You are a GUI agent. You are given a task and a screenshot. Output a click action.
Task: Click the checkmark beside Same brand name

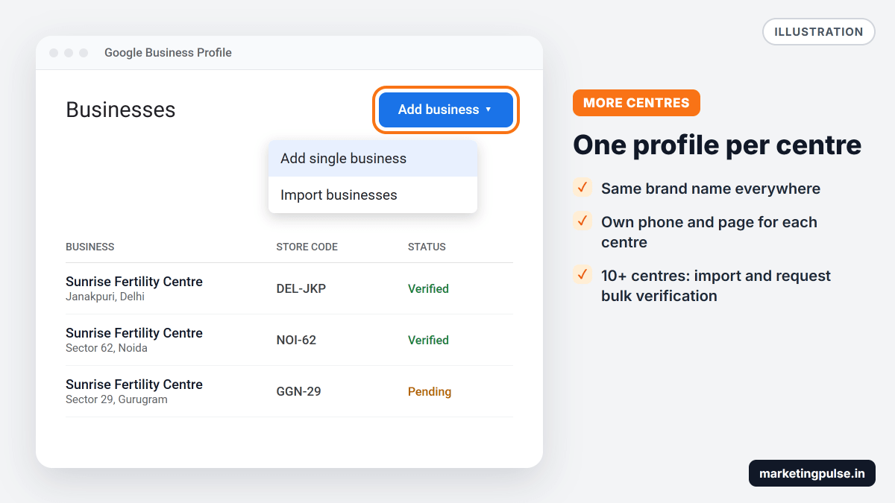click(x=582, y=187)
